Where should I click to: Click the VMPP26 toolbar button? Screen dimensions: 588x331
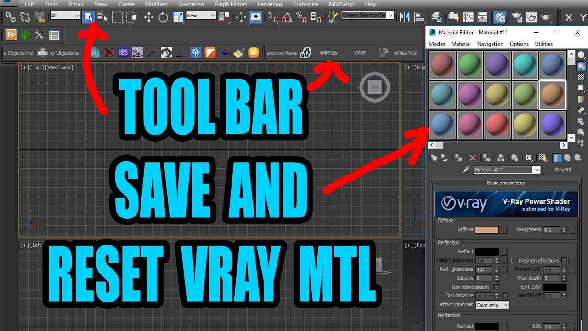point(328,53)
